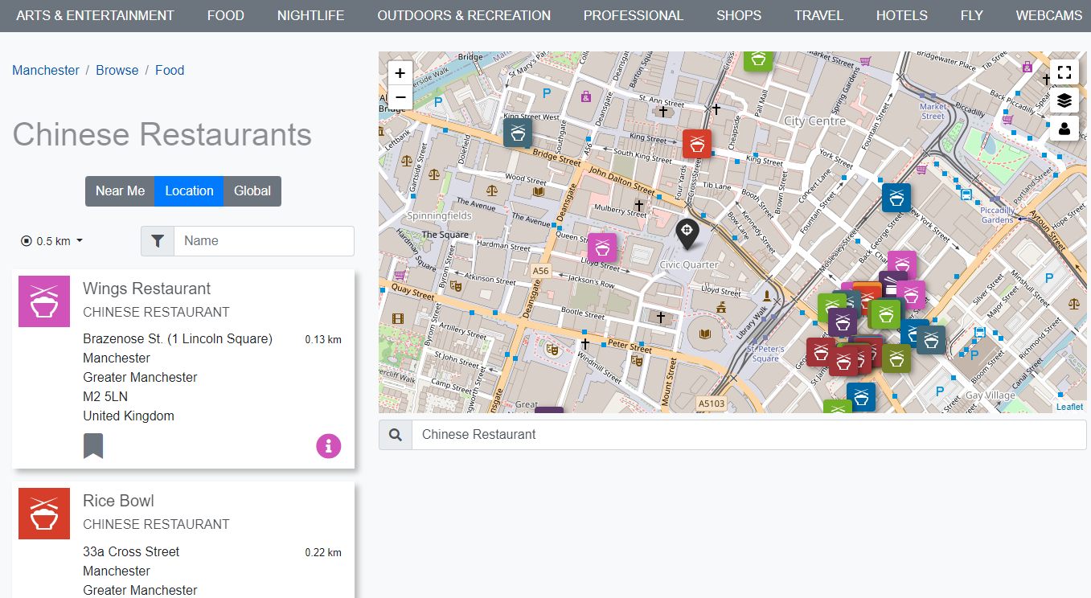
Task: Open the Shops menu
Action: pyautogui.click(x=739, y=15)
